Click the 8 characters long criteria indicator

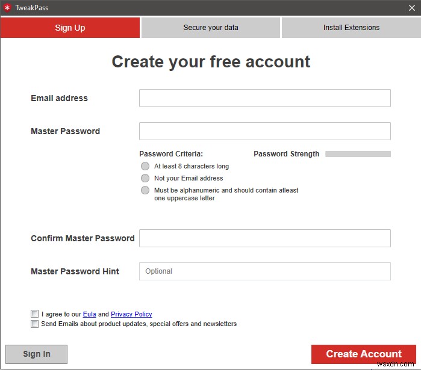145,166
